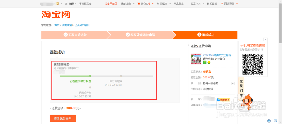The height and width of the screenshot is (124, 282).
Task: Click the VIP badge icon beside username
Action: 57,4
